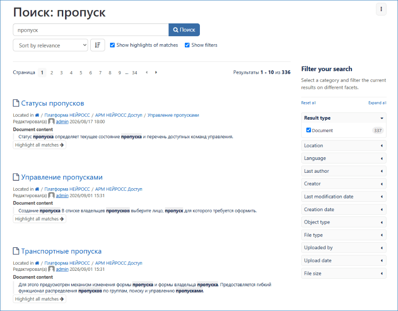Toggle the sort order icon button
The height and width of the screenshot is (311, 398).
(97, 46)
